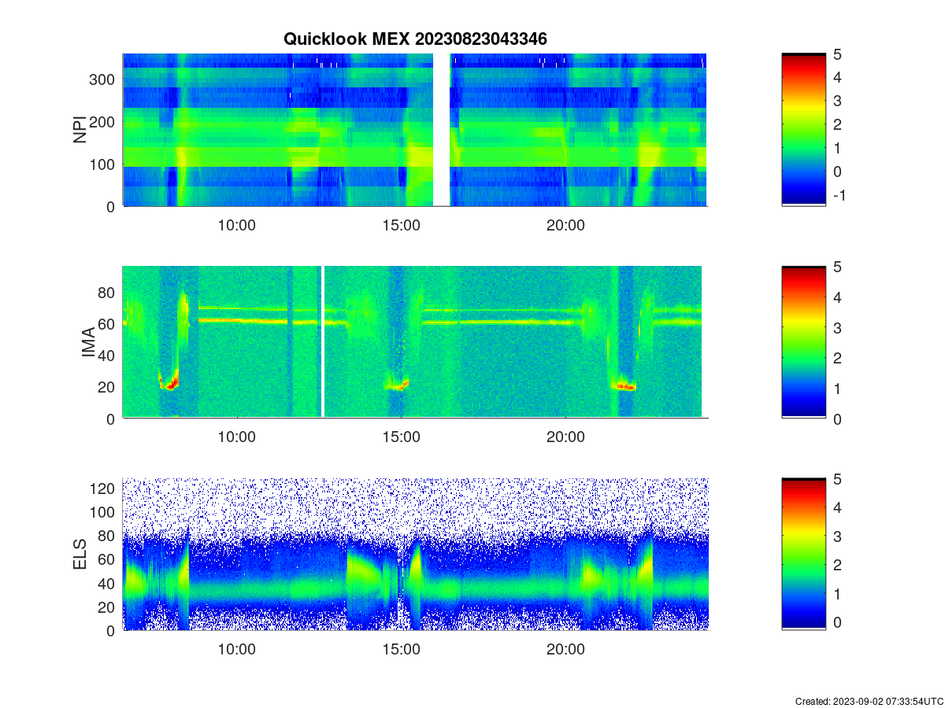Click the 10:00 tick under the ELS plot
The height and width of the screenshot is (708, 945).
pyautogui.click(x=236, y=650)
